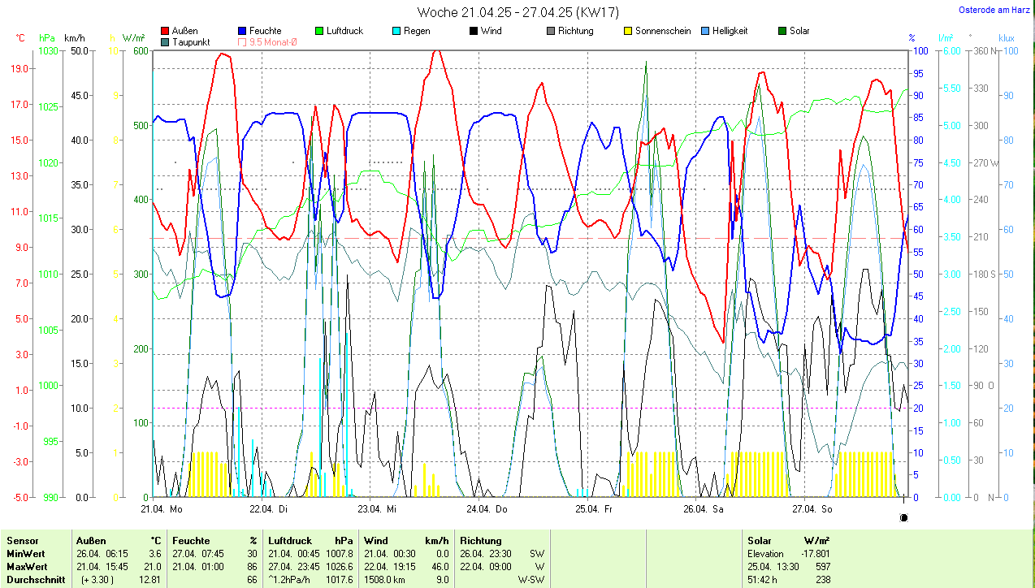Viewport: 1035px width, 588px height.
Task: Click the blue Feuchte legend square
Action: click(243, 31)
